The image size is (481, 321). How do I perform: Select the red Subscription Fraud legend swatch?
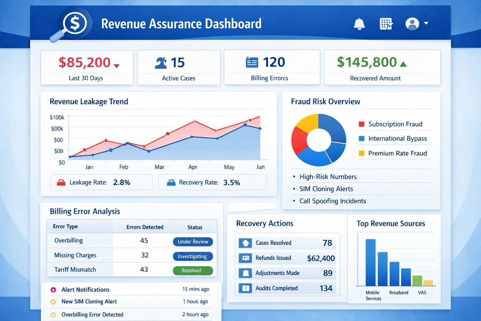click(x=361, y=124)
